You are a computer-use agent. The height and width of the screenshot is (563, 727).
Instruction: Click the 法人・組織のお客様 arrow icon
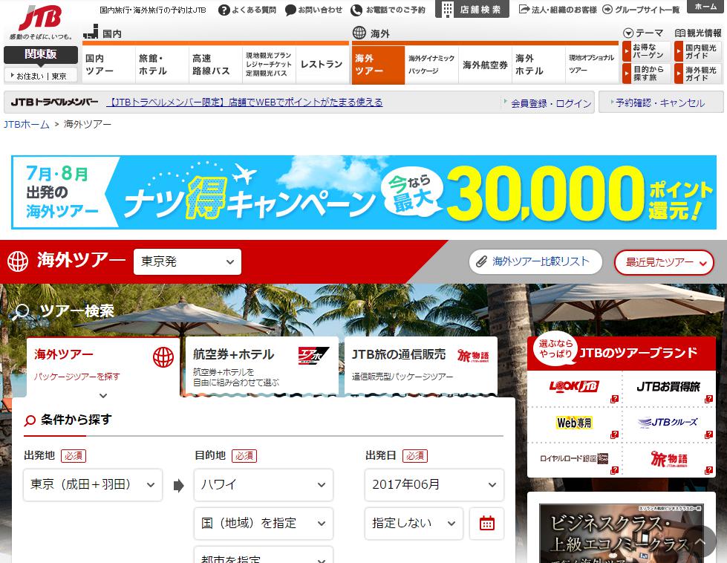click(524, 9)
